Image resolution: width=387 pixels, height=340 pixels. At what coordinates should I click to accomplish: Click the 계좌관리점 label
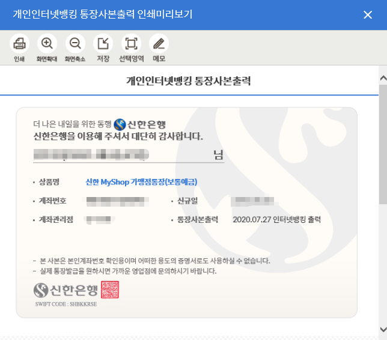(x=56, y=219)
